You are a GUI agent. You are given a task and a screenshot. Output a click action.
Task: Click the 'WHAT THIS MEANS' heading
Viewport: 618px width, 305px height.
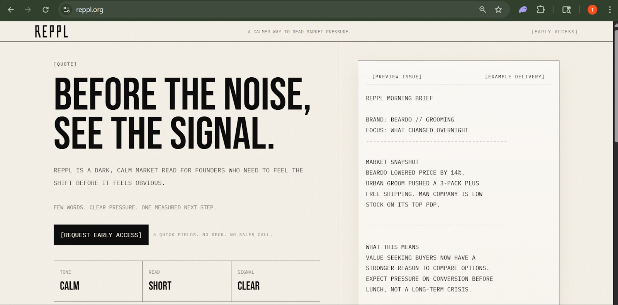point(392,247)
